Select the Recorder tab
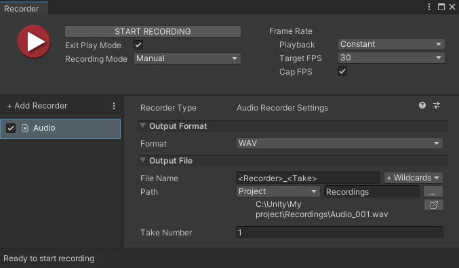459x268 pixels. pos(22,9)
